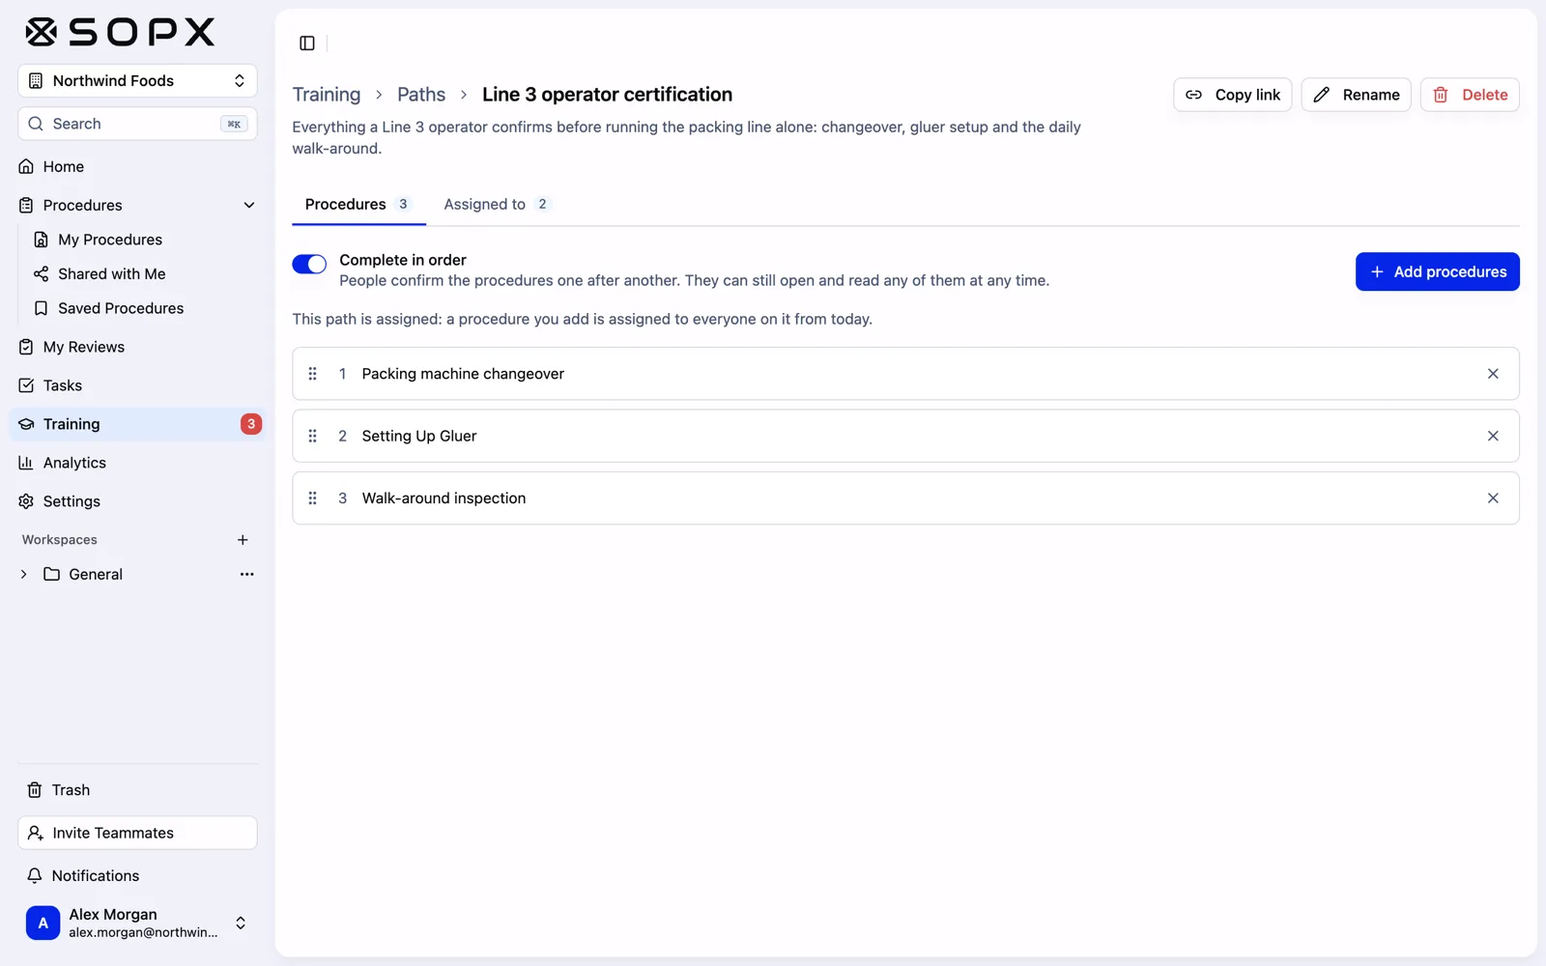Copy link to this path

(1232, 95)
